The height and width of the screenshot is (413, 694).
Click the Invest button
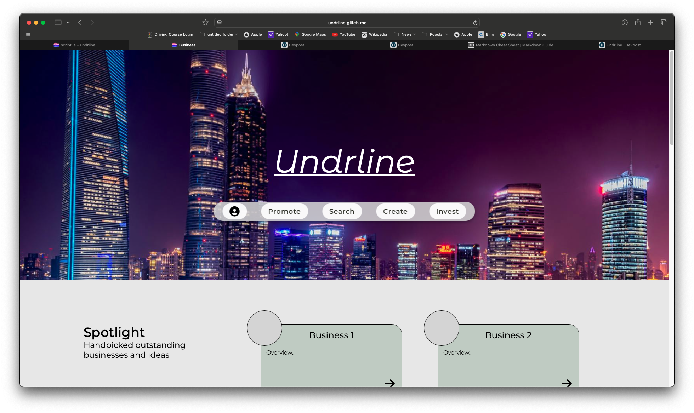(x=447, y=211)
